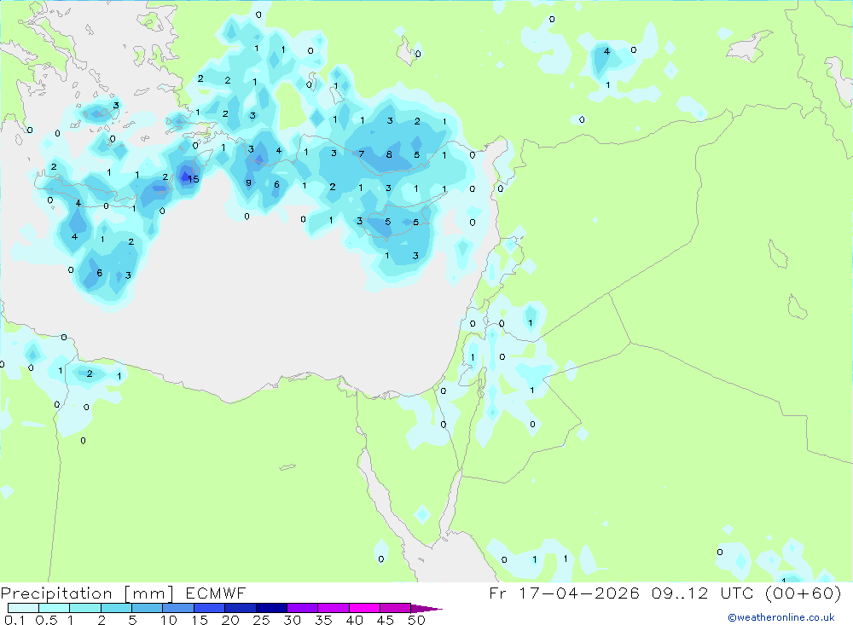Click the "35" legend scale label
The height and width of the screenshot is (625, 853).
(323, 620)
